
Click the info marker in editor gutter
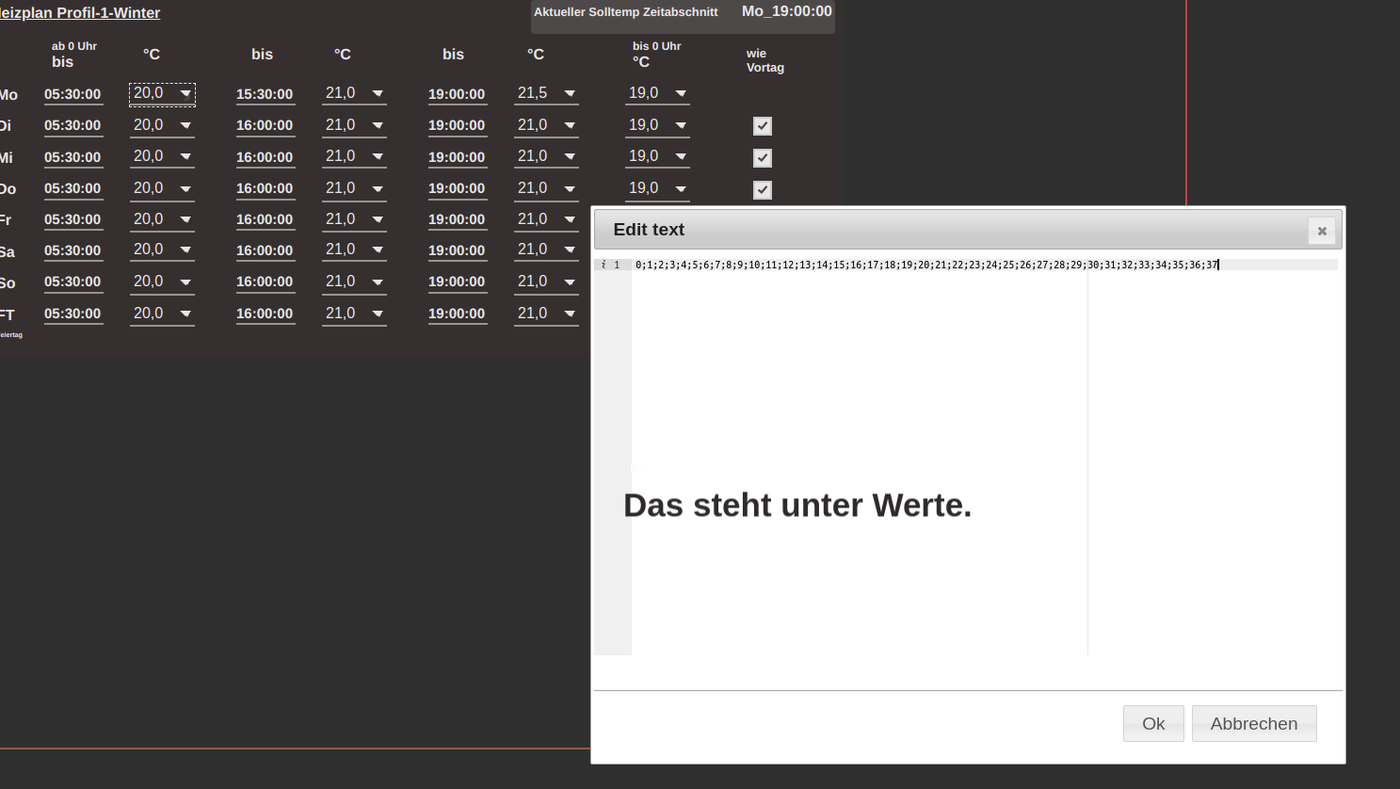[x=603, y=266]
